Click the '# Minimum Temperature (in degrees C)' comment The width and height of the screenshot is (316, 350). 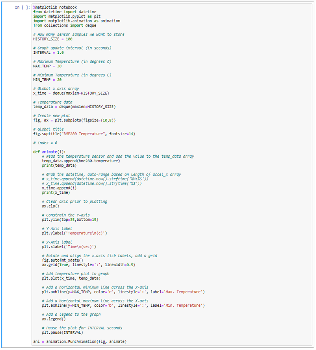pyautogui.click(x=72, y=75)
